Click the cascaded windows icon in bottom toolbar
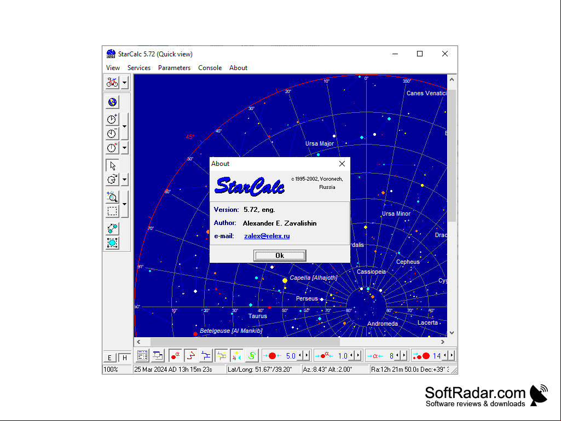The image size is (561, 421). [x=158, y=355]
